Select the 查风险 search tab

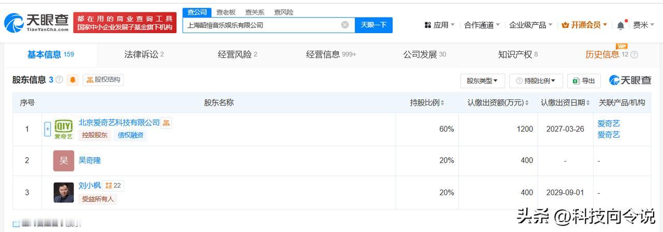tap(283, 12)
